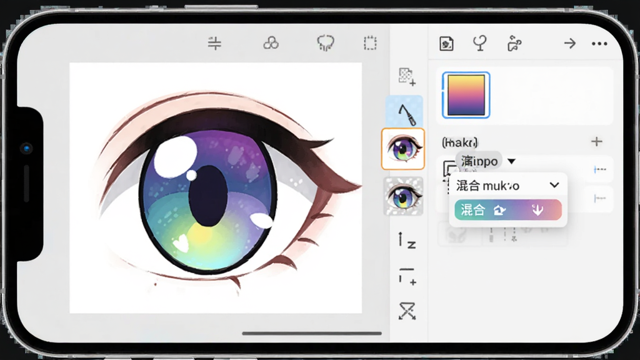This screenshot has height=360, width=640.
Task: Open the mug-shaped icon in the panel header
Action: coord(514,43)
